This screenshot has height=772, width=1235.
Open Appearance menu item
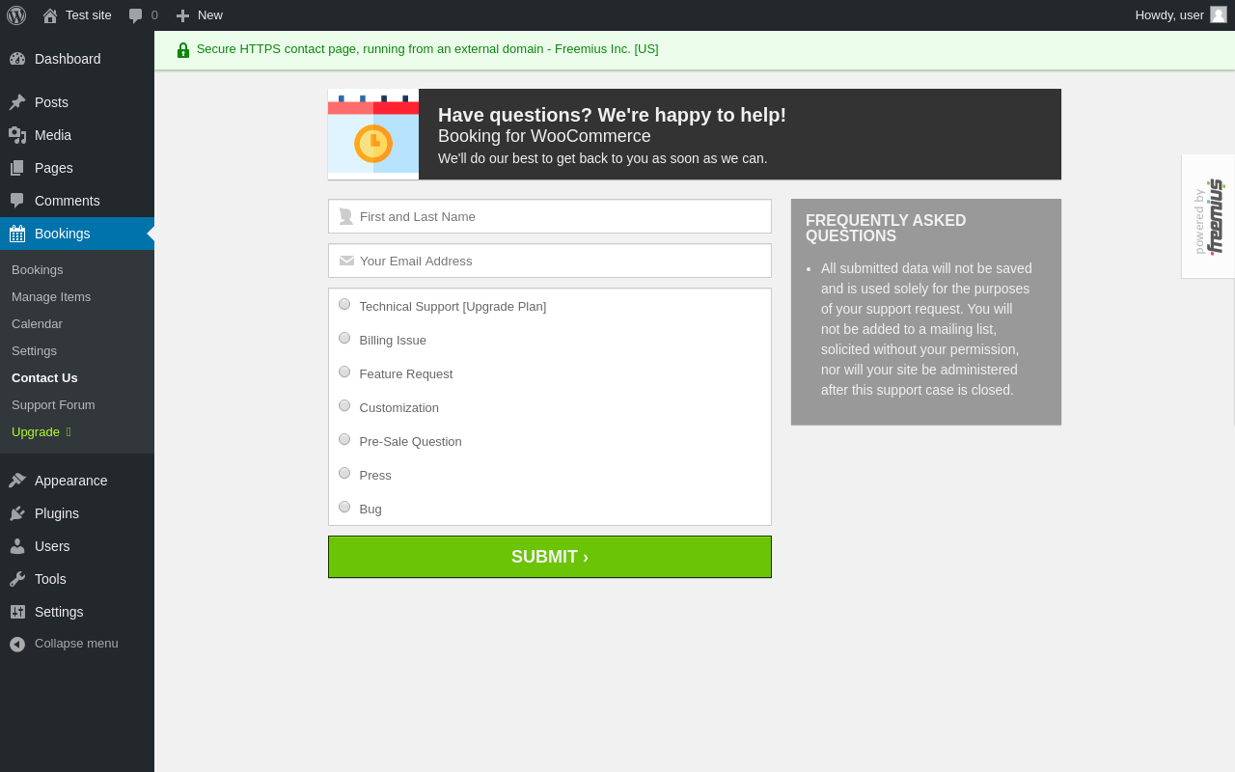[x=77, y=481]
